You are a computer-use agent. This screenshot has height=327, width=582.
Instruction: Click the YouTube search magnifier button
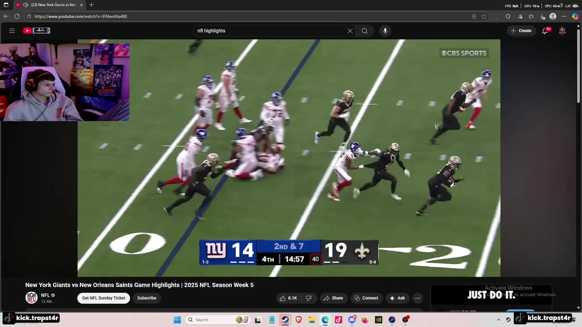(365, 31)
